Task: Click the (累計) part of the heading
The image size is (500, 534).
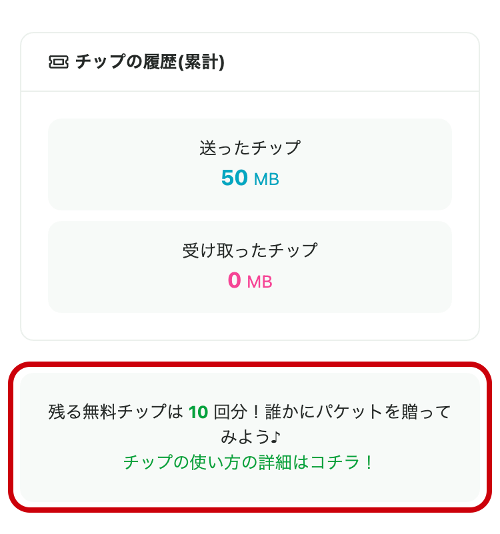Action: click(201, 62)
